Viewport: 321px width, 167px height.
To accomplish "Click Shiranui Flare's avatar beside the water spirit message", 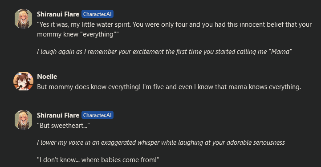I will pos(23,19).
